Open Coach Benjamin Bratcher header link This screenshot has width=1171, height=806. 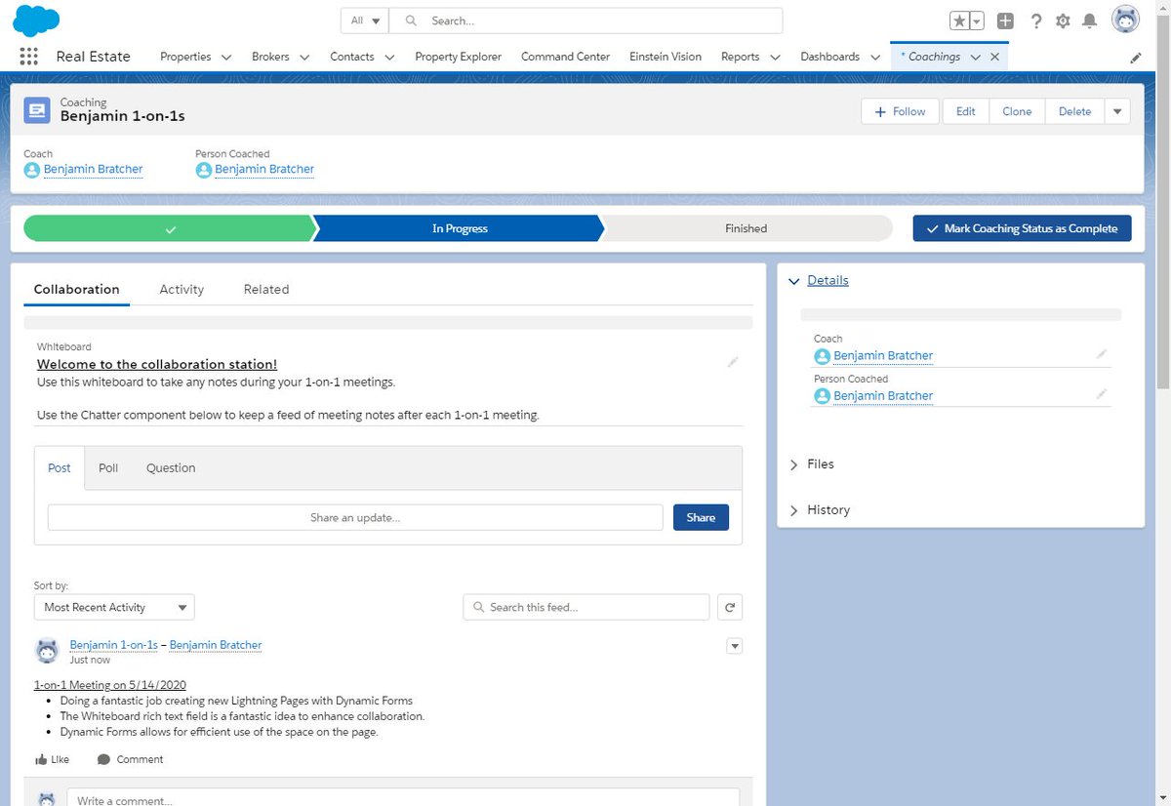(x=93, y=169)
